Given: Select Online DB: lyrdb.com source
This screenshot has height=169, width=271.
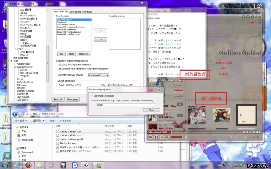Looking at the screenshot, I should click(x=66, y=30).
